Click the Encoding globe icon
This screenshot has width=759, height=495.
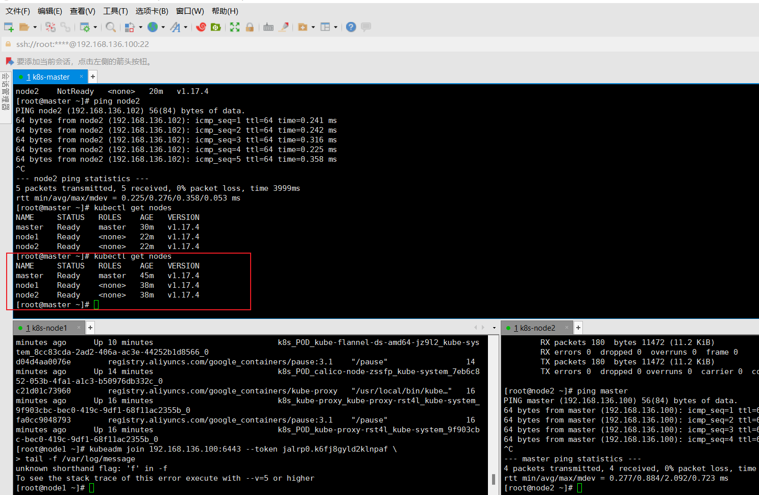tap(152, 27)
